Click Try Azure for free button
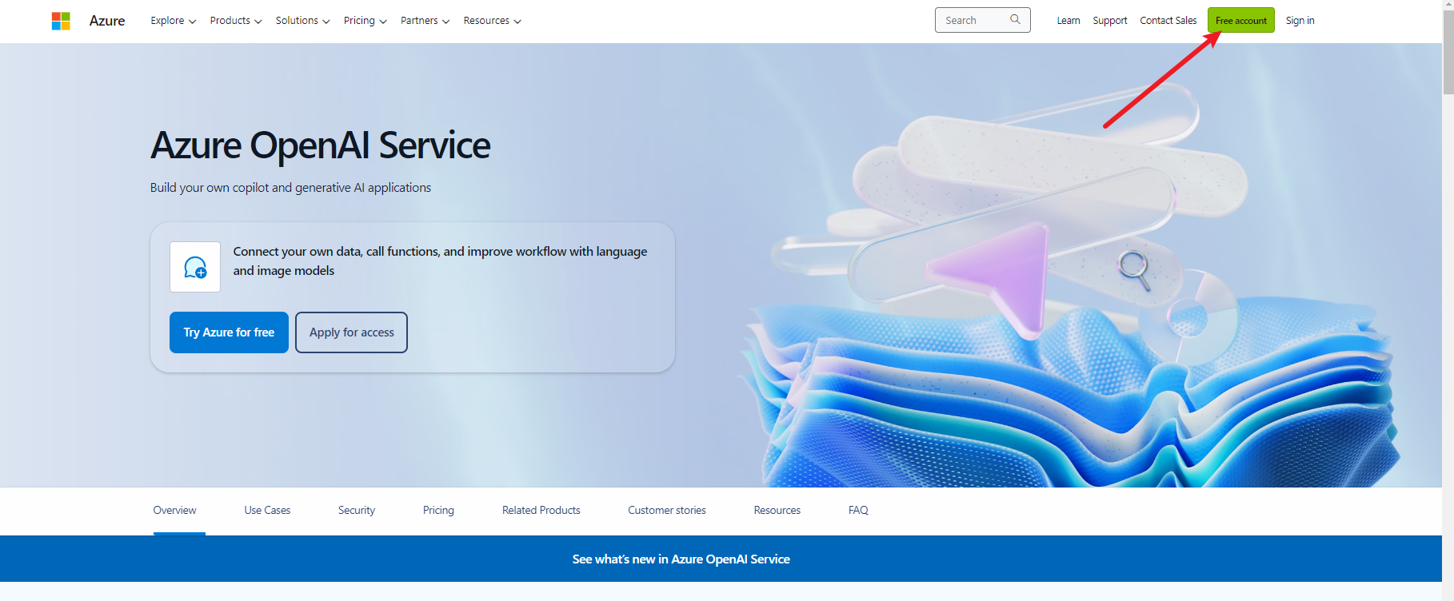The image size is (1454, 601). click(229, 332)
